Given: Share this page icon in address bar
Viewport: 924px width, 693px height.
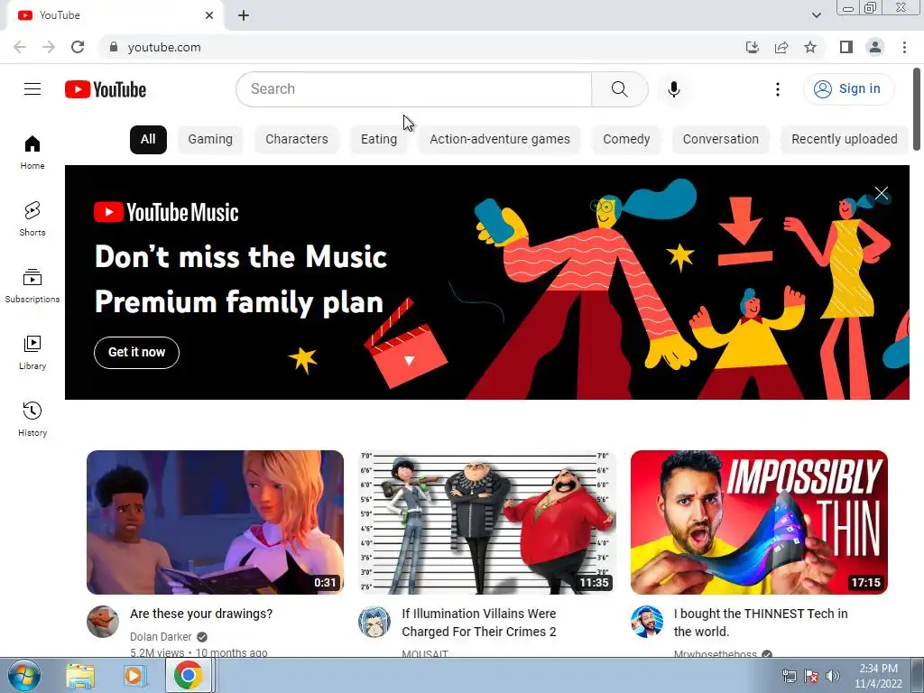Looking at the screenshot, I should click(781, 47).
